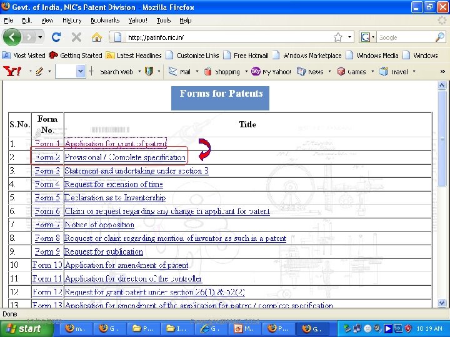This screenshot has height=337, width=450.
Task: Open Most Visited bookmarks folder
Action: (x=24, y=56)
